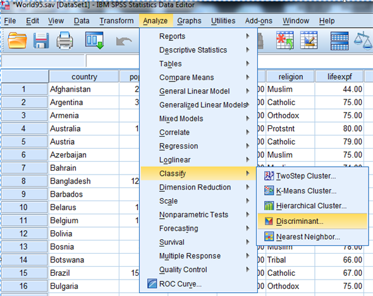The image size is (373, 296).
Task: Open the Help menu
Action: [327, 21]
